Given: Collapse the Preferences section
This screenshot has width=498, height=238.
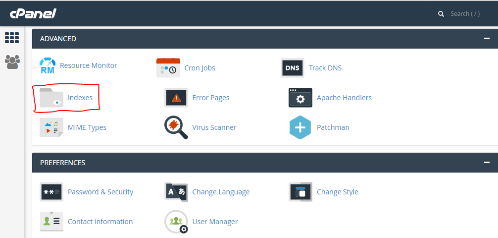Looking at the screenshot, I should click(487, 163).
